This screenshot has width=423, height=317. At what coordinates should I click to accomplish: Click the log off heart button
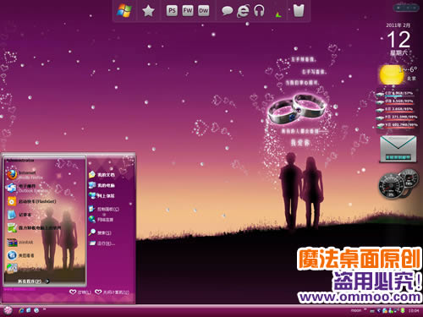pyautogui.click(x=80, y=292)
